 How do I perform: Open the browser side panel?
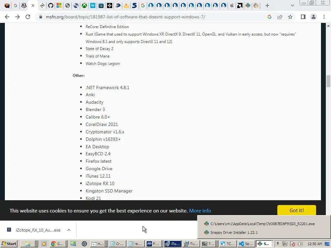pos(303,17)
